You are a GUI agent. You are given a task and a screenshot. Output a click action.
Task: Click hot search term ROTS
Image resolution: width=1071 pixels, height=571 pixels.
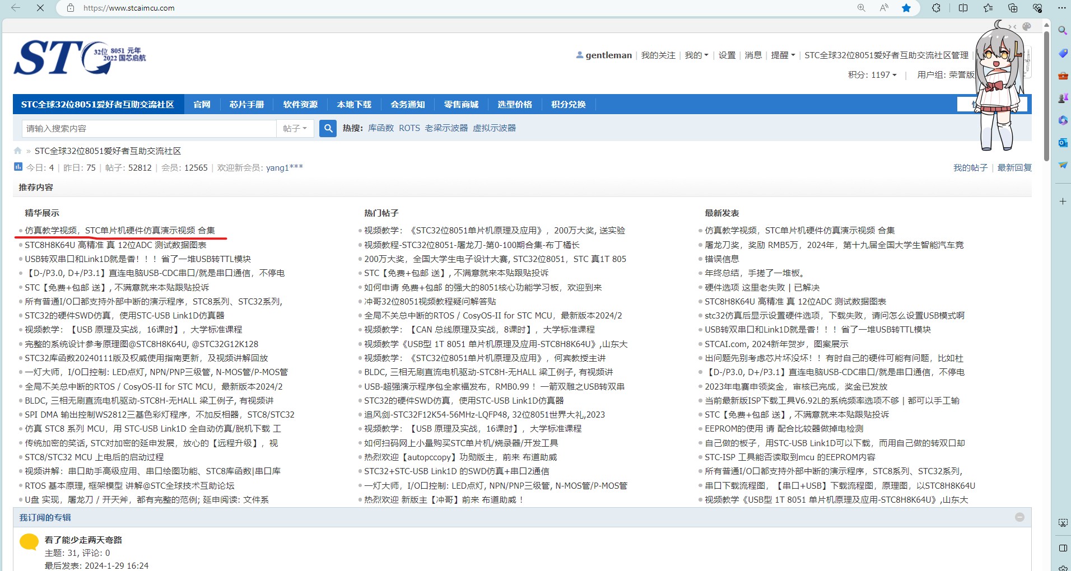tap(409, 128)
